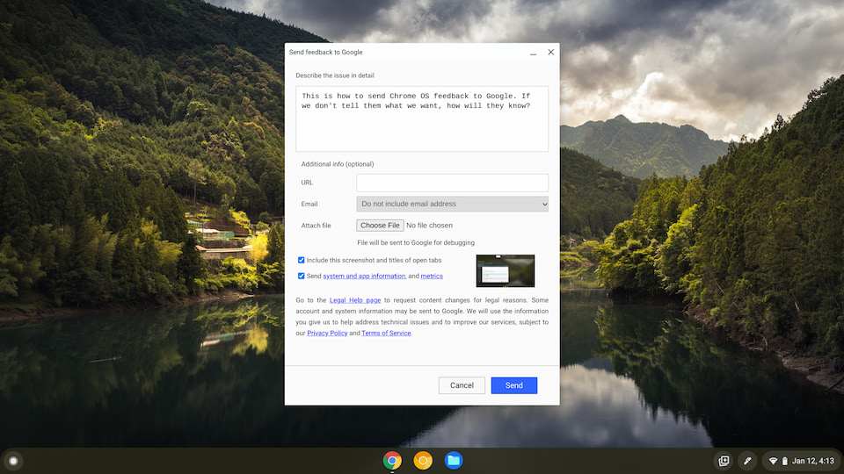Click the screenshot preview thumbnail
The image size is (844, 474).
(506, 271)
